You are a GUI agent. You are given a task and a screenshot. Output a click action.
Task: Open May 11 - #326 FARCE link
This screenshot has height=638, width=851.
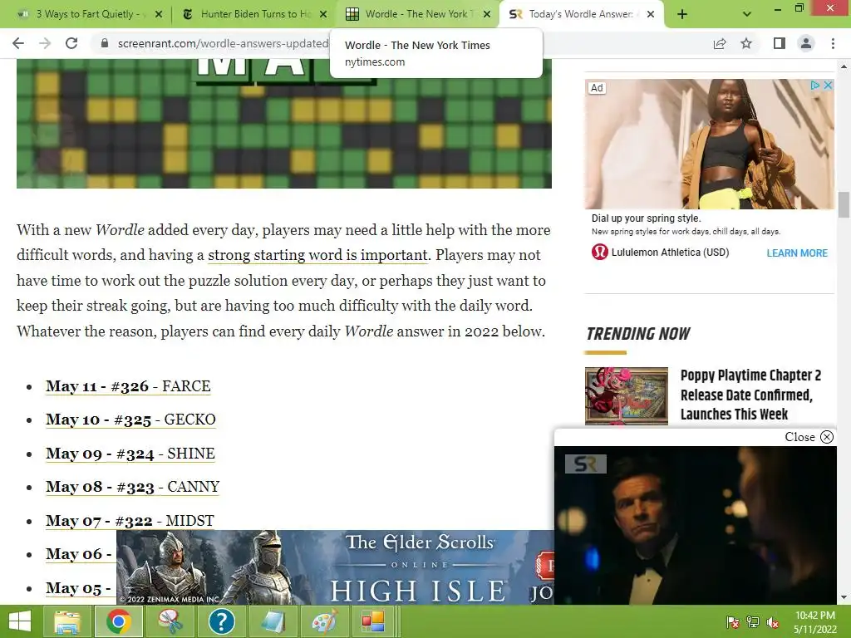(x=128, y=386)
